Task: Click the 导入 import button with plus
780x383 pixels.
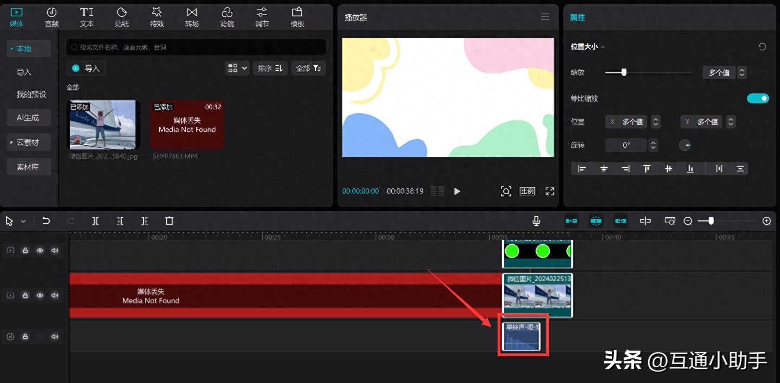Action: pyautogui.click(x=86, y=68)
